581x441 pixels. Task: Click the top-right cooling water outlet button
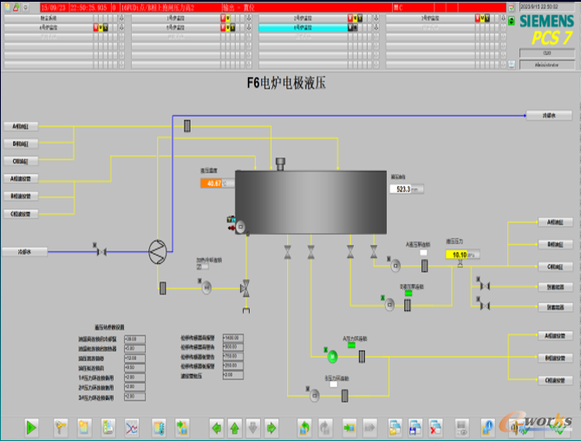[x=549, y=115]
